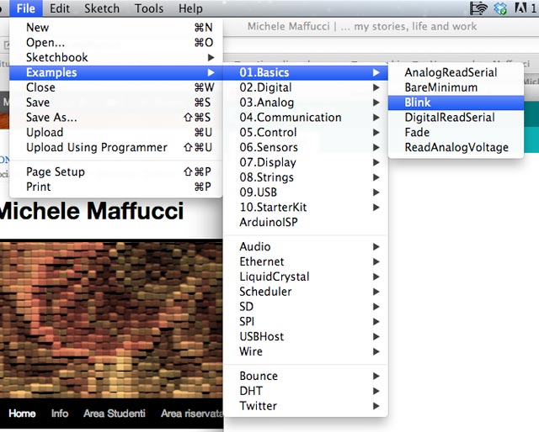Choose Save As... from the File menu
The height and width of the screenshot is (432, 539).
point(51,118)
